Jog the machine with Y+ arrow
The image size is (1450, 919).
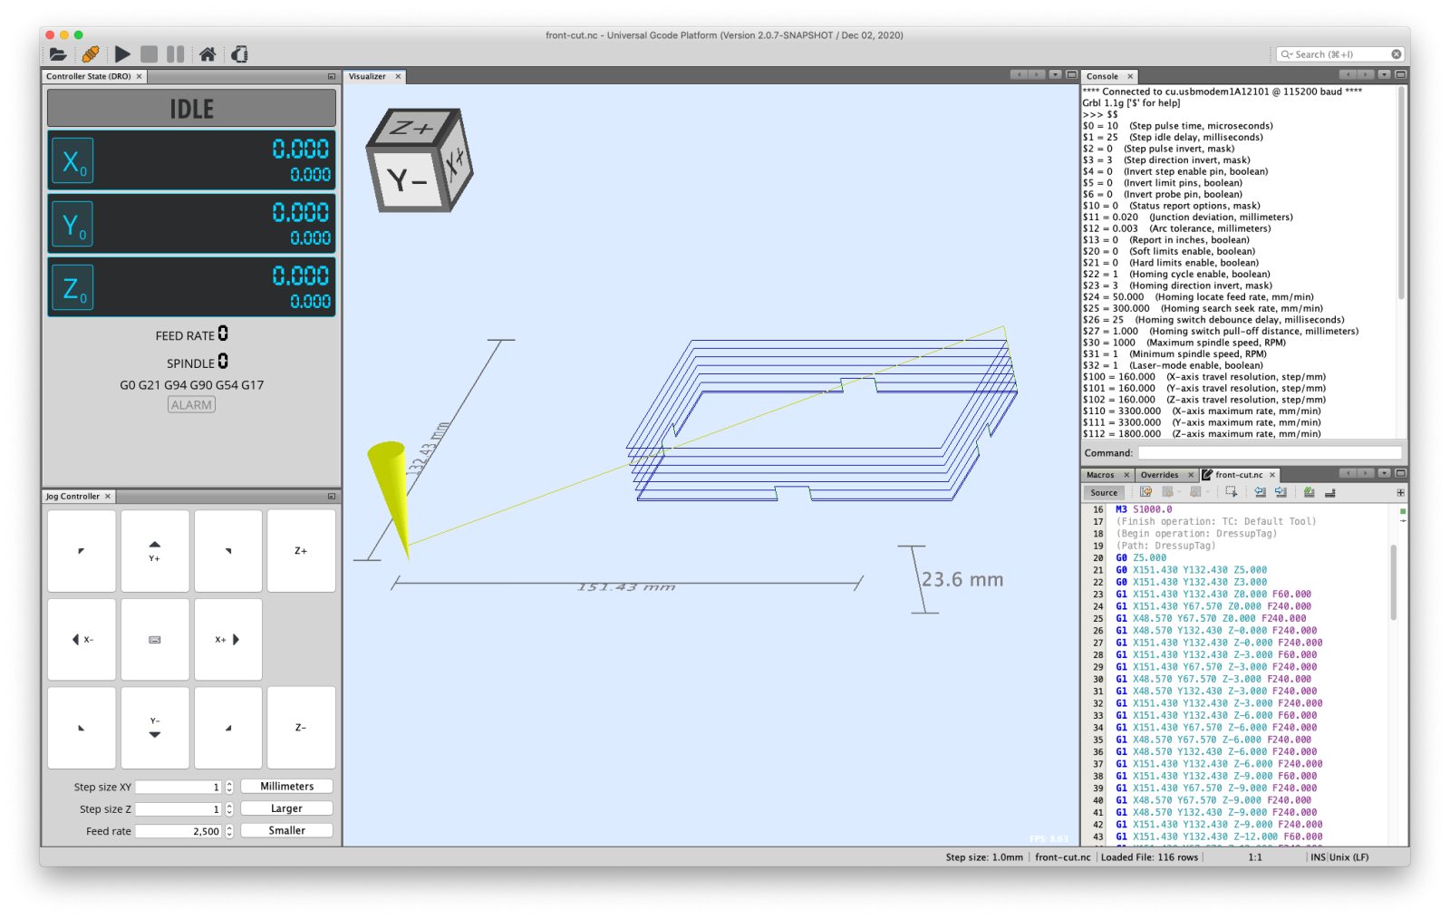(x=155, y=551)
